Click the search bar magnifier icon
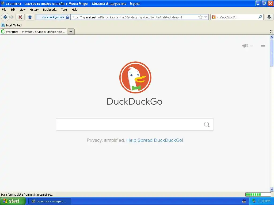274x205 pixels. pos(260,17)
